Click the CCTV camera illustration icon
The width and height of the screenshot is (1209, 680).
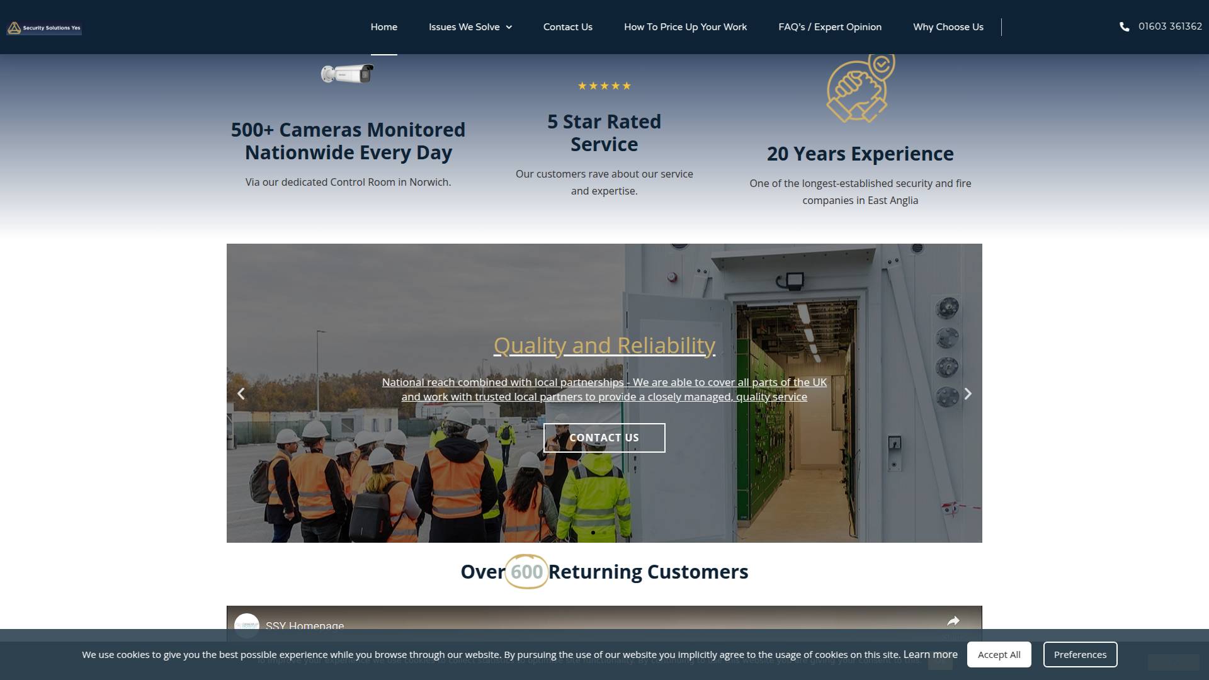[348, 73]
